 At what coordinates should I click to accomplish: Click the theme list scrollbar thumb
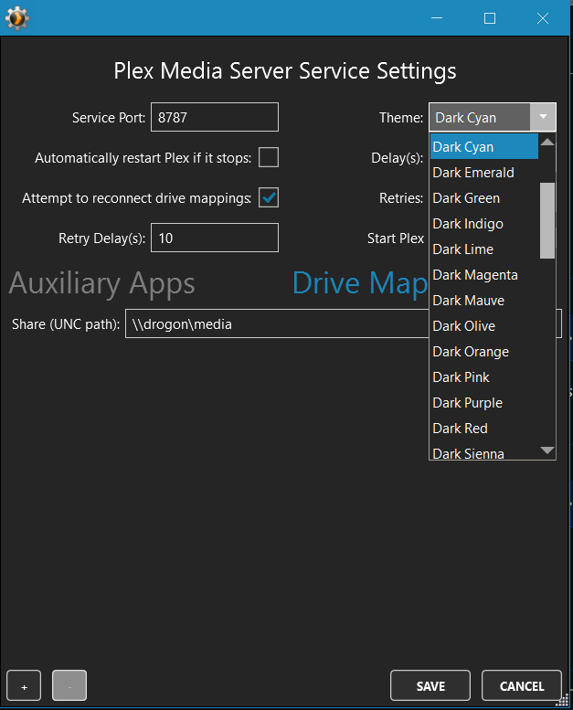click(547, 220)
